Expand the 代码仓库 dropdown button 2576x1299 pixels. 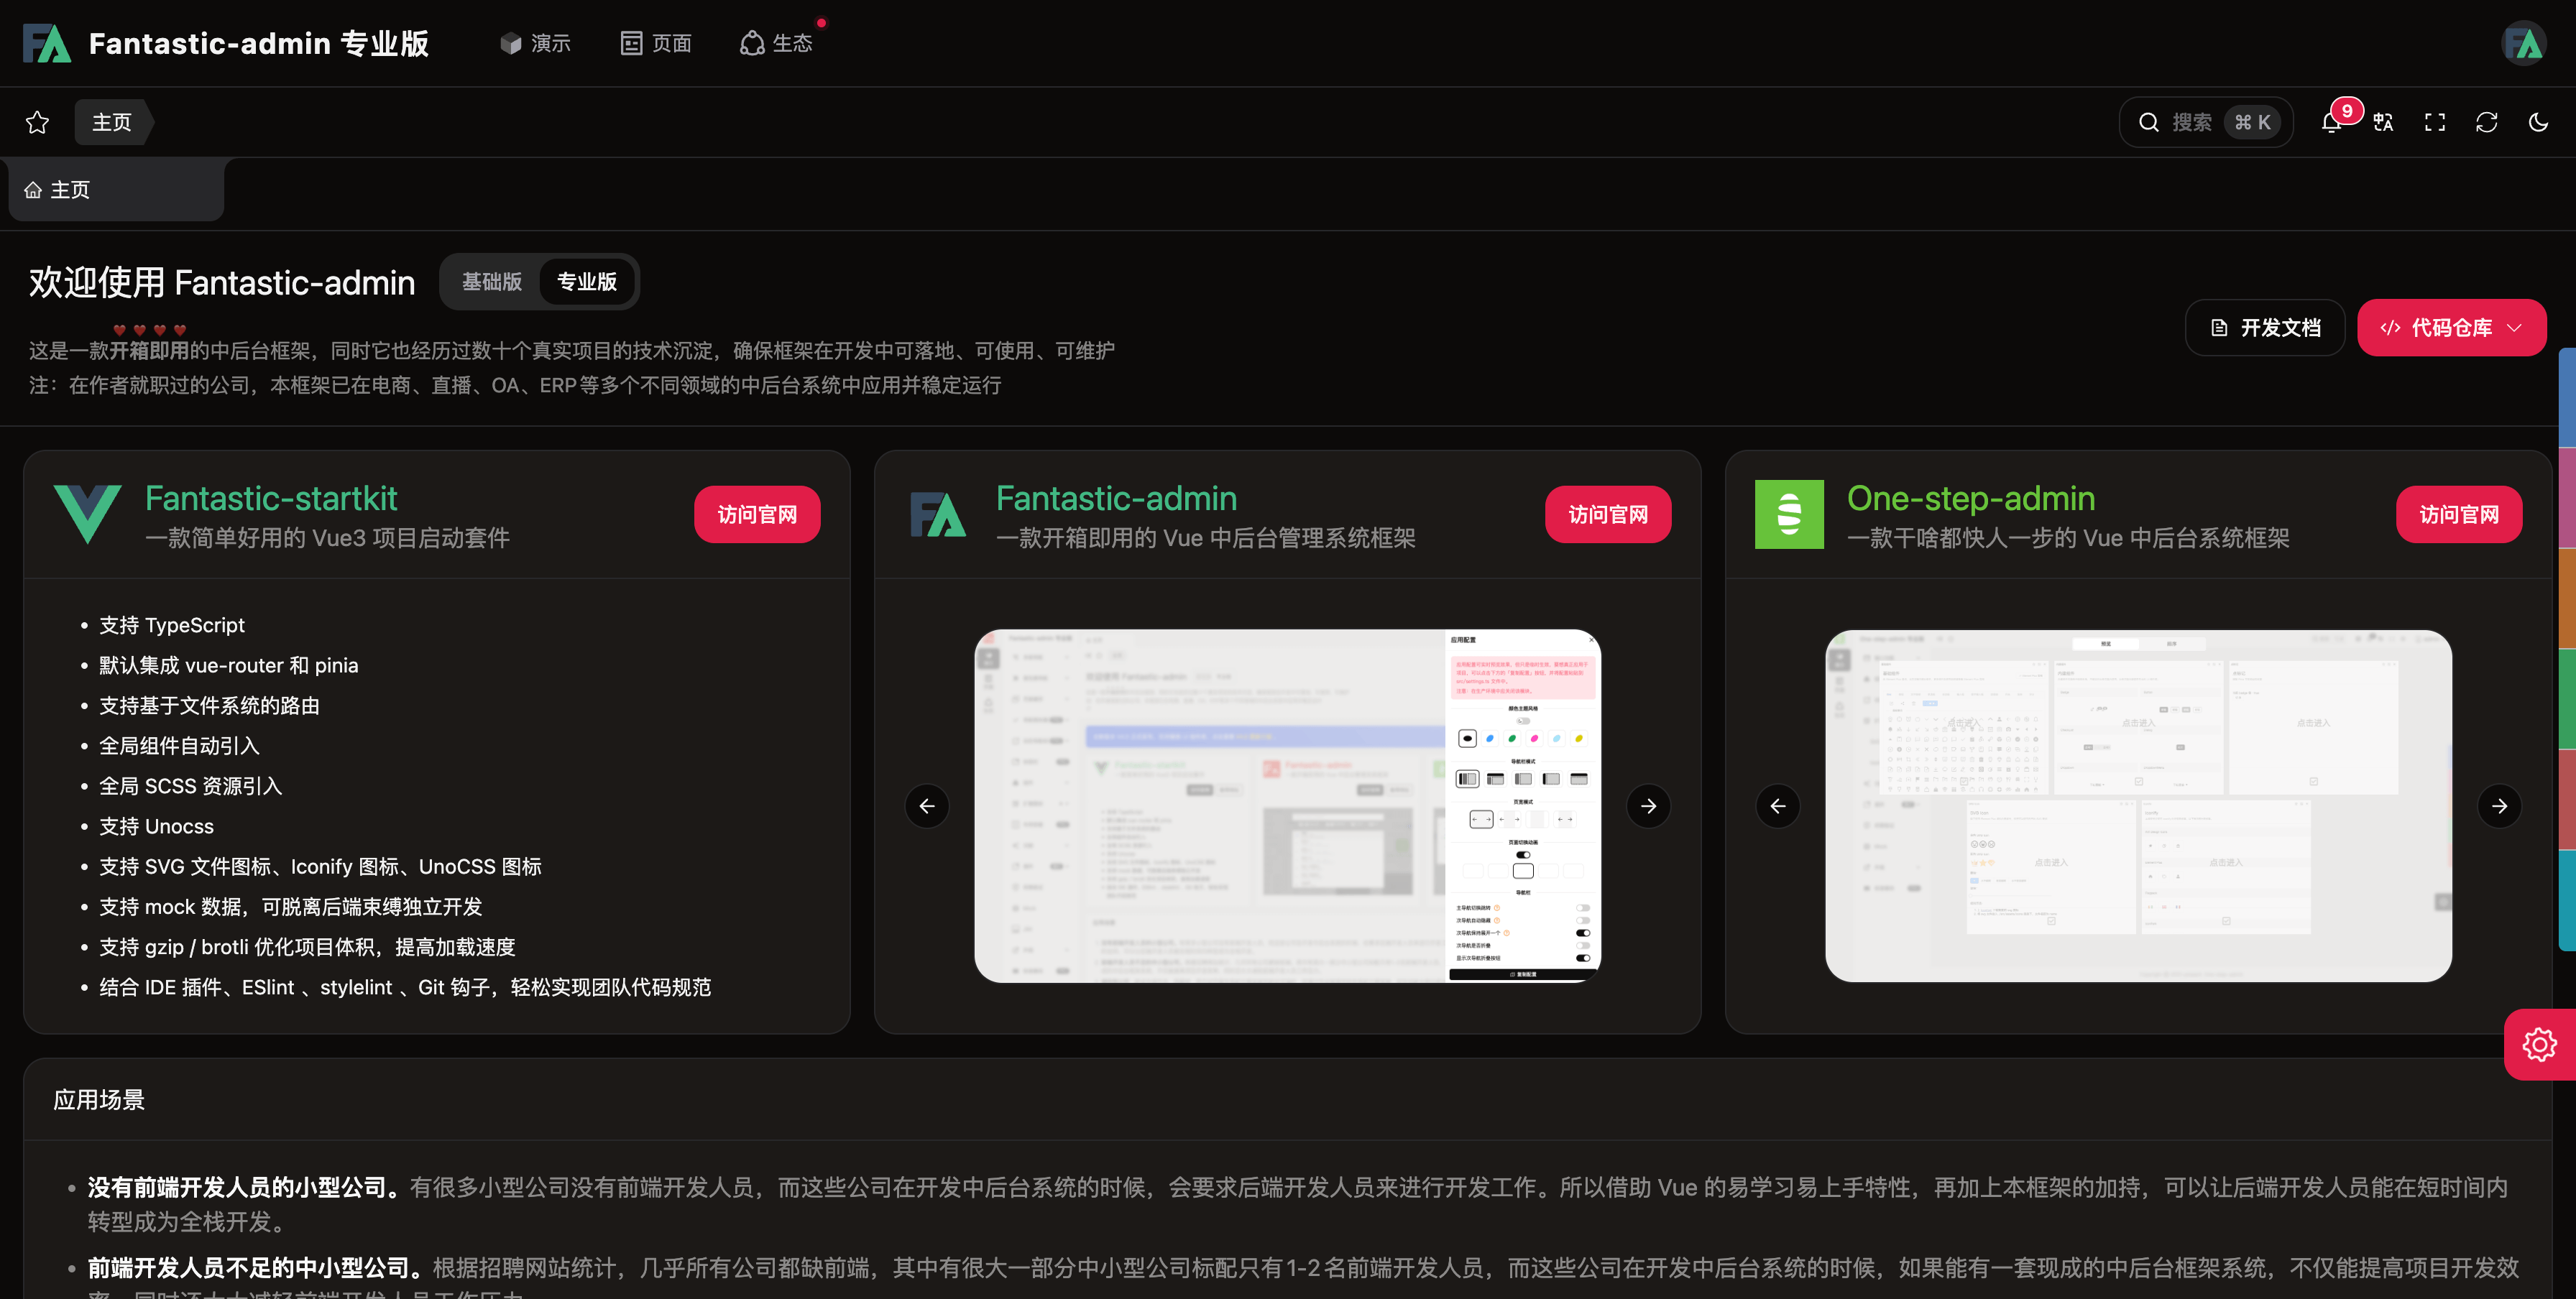pyautogui.click(x=2451, y=328)
